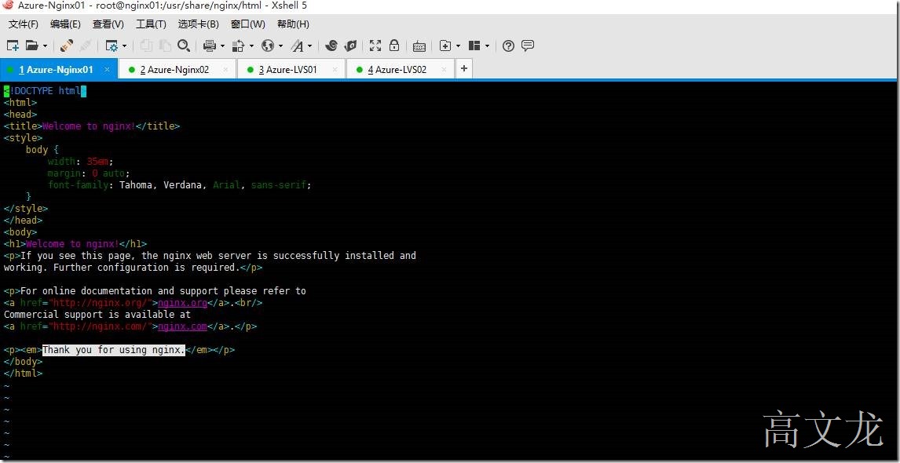The height and width of the screenshot is (463, 900).
Task: Click 'Commercial support is available at' line
Action: [97, 315]
